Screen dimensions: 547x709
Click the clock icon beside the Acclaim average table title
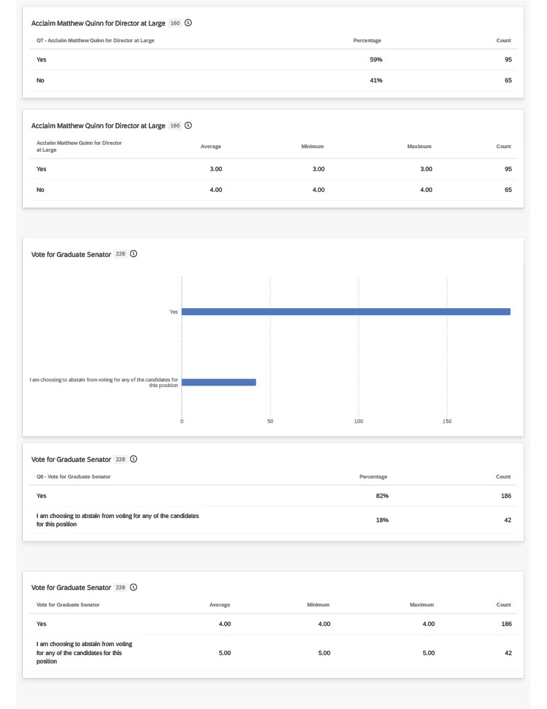188,125
